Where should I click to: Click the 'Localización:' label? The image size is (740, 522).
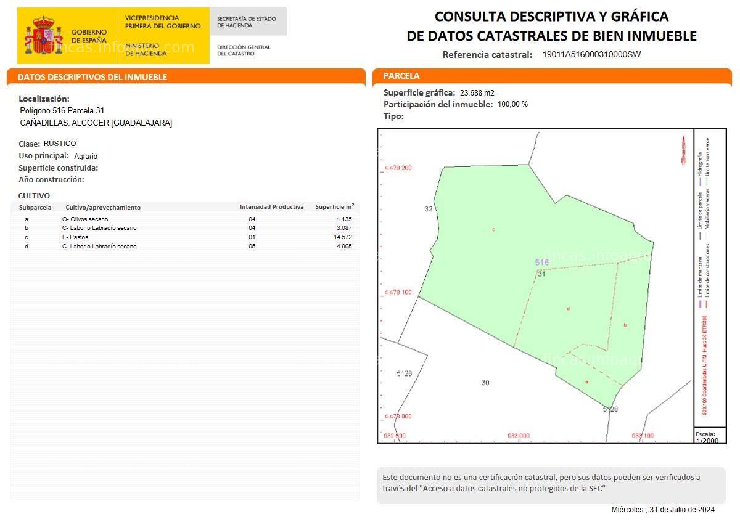(x=44, y=99)
